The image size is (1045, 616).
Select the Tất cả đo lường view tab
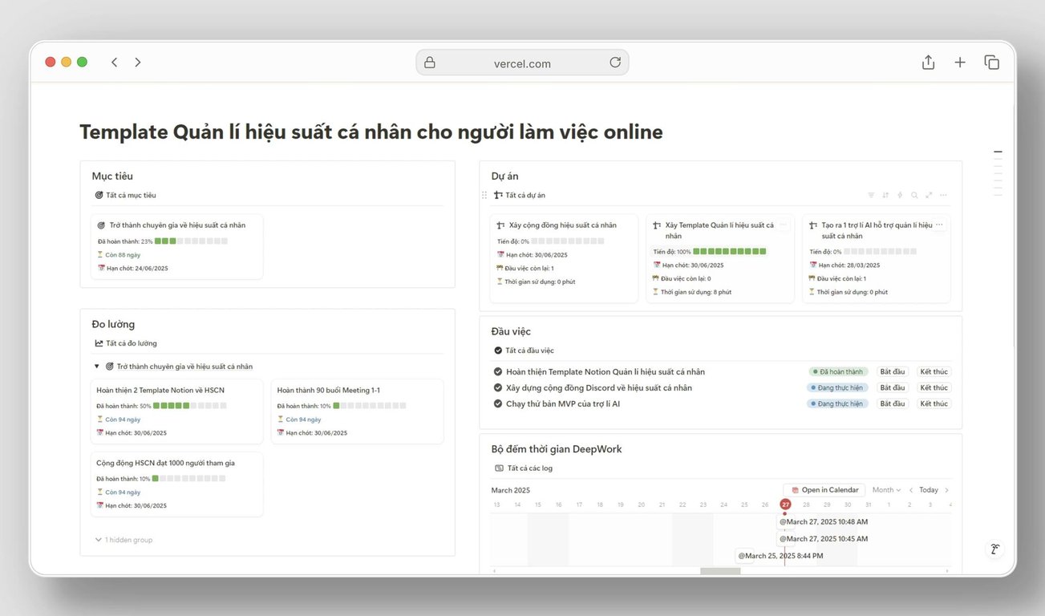[126, 343]
